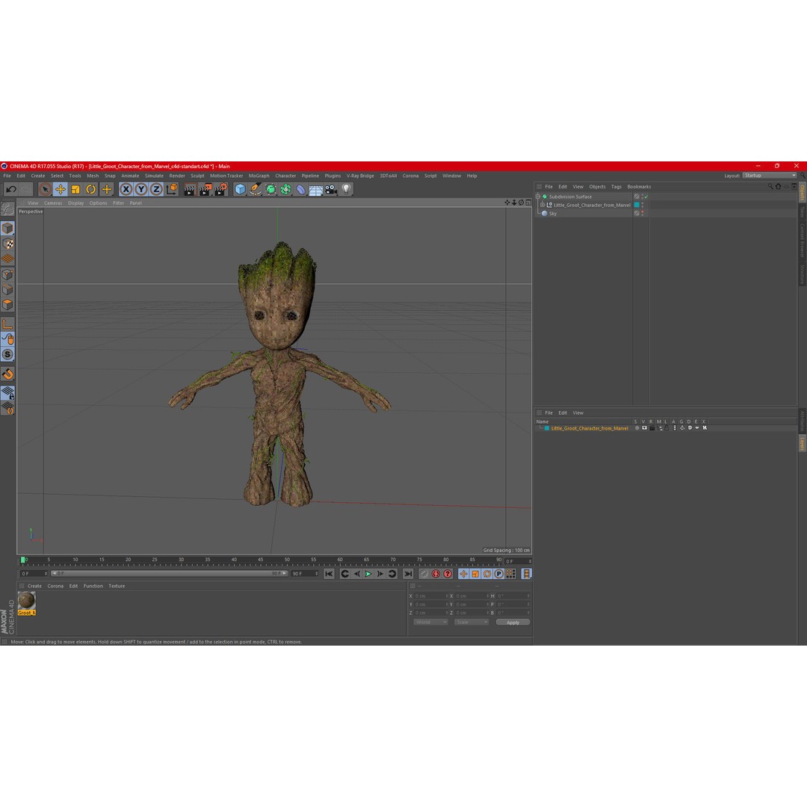807x807 pixels.
Task: Render to Picture Viewer
Action: coord(205,190)
